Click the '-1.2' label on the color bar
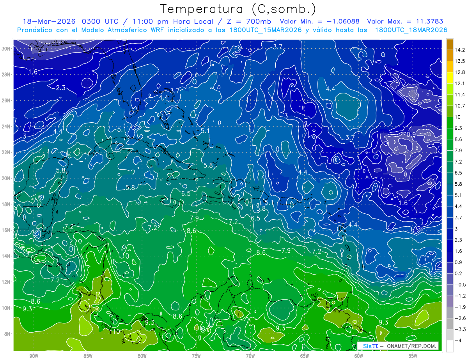Viewport: 468px width, 361px height. [x=460, y=296]
